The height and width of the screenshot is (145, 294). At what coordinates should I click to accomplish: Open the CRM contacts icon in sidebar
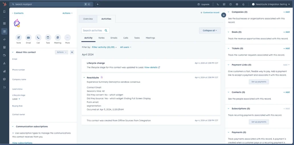tap(4, 31)
